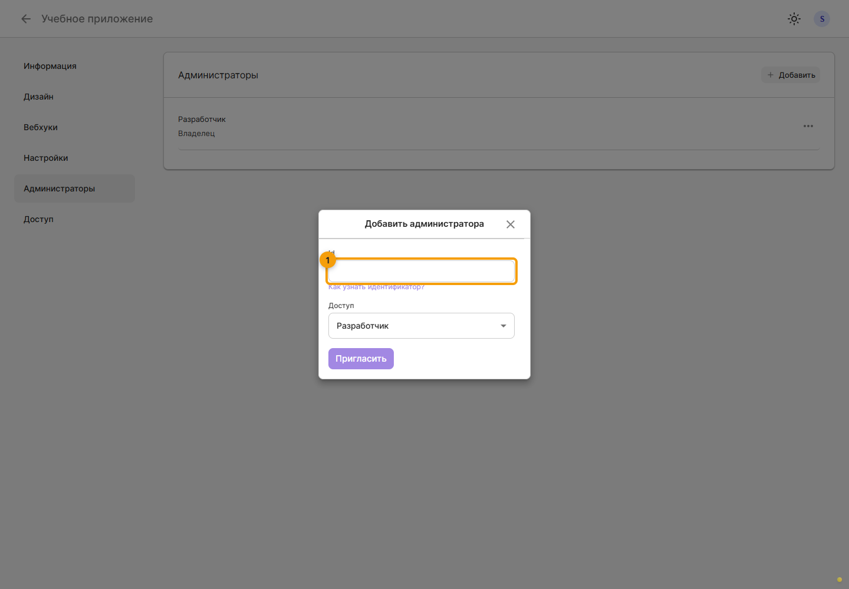
Task: Open the Дизайн section
Action: pos(74,97)
